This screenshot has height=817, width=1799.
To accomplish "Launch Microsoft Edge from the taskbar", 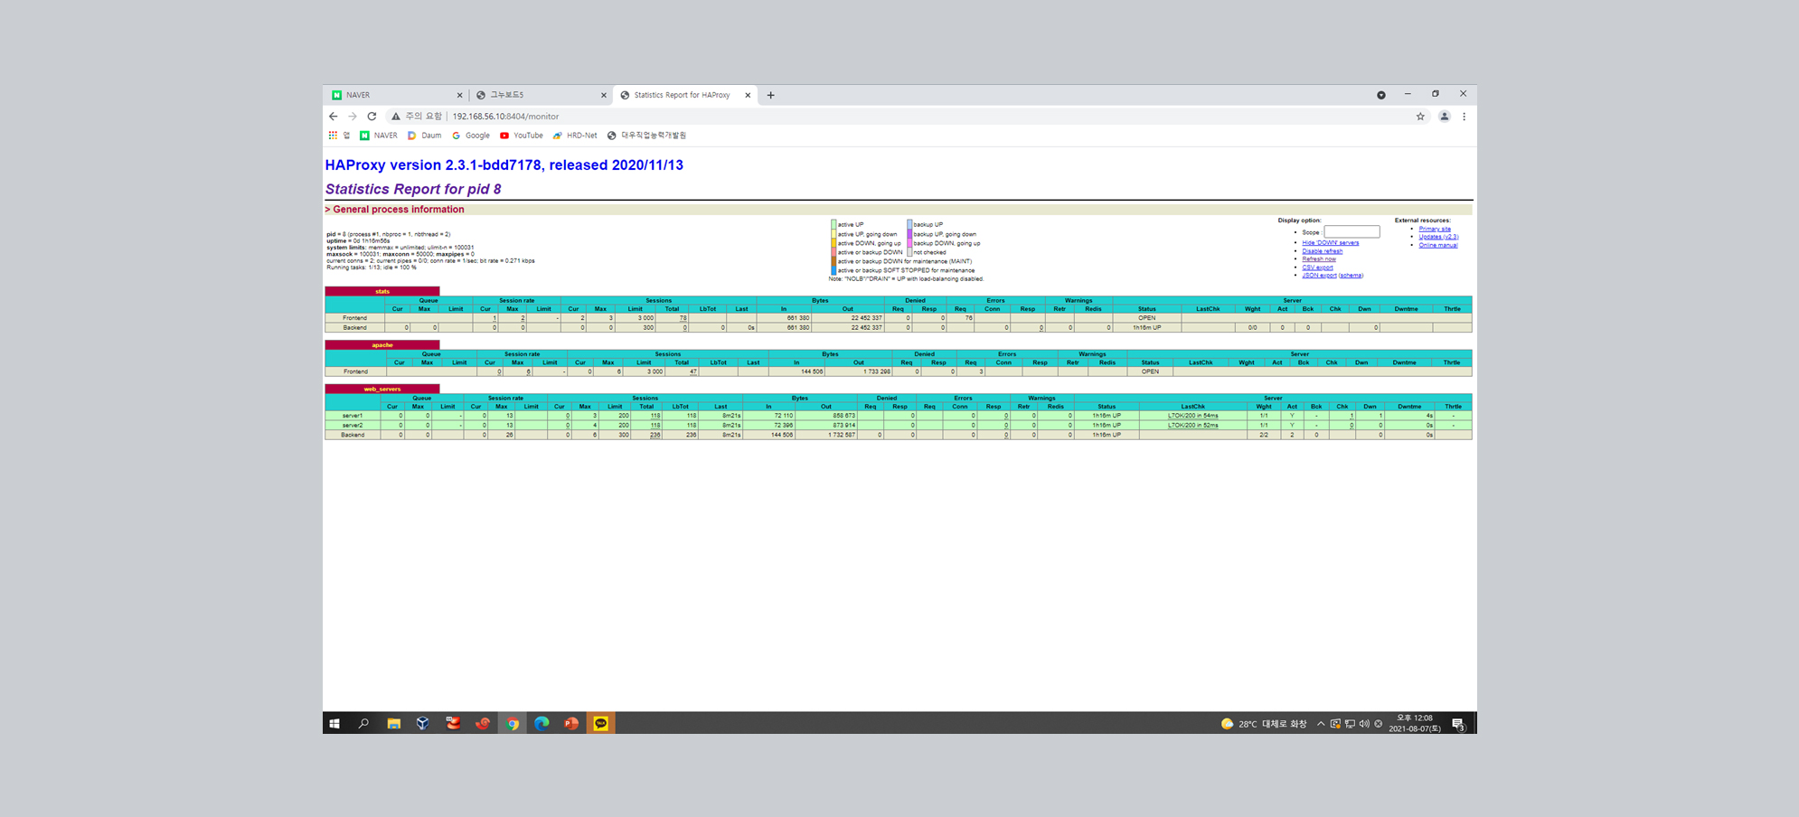I will [x=542, y=723].
